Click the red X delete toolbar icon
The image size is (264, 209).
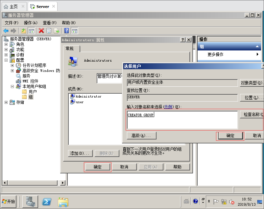click(41, 31)
